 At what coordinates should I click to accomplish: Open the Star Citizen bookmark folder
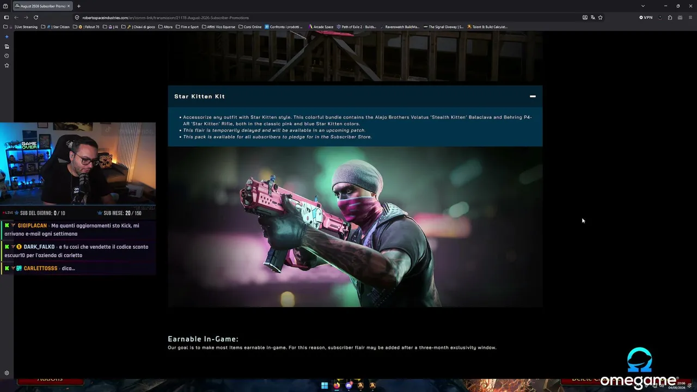pyautogui.click(x=56, y=27)
